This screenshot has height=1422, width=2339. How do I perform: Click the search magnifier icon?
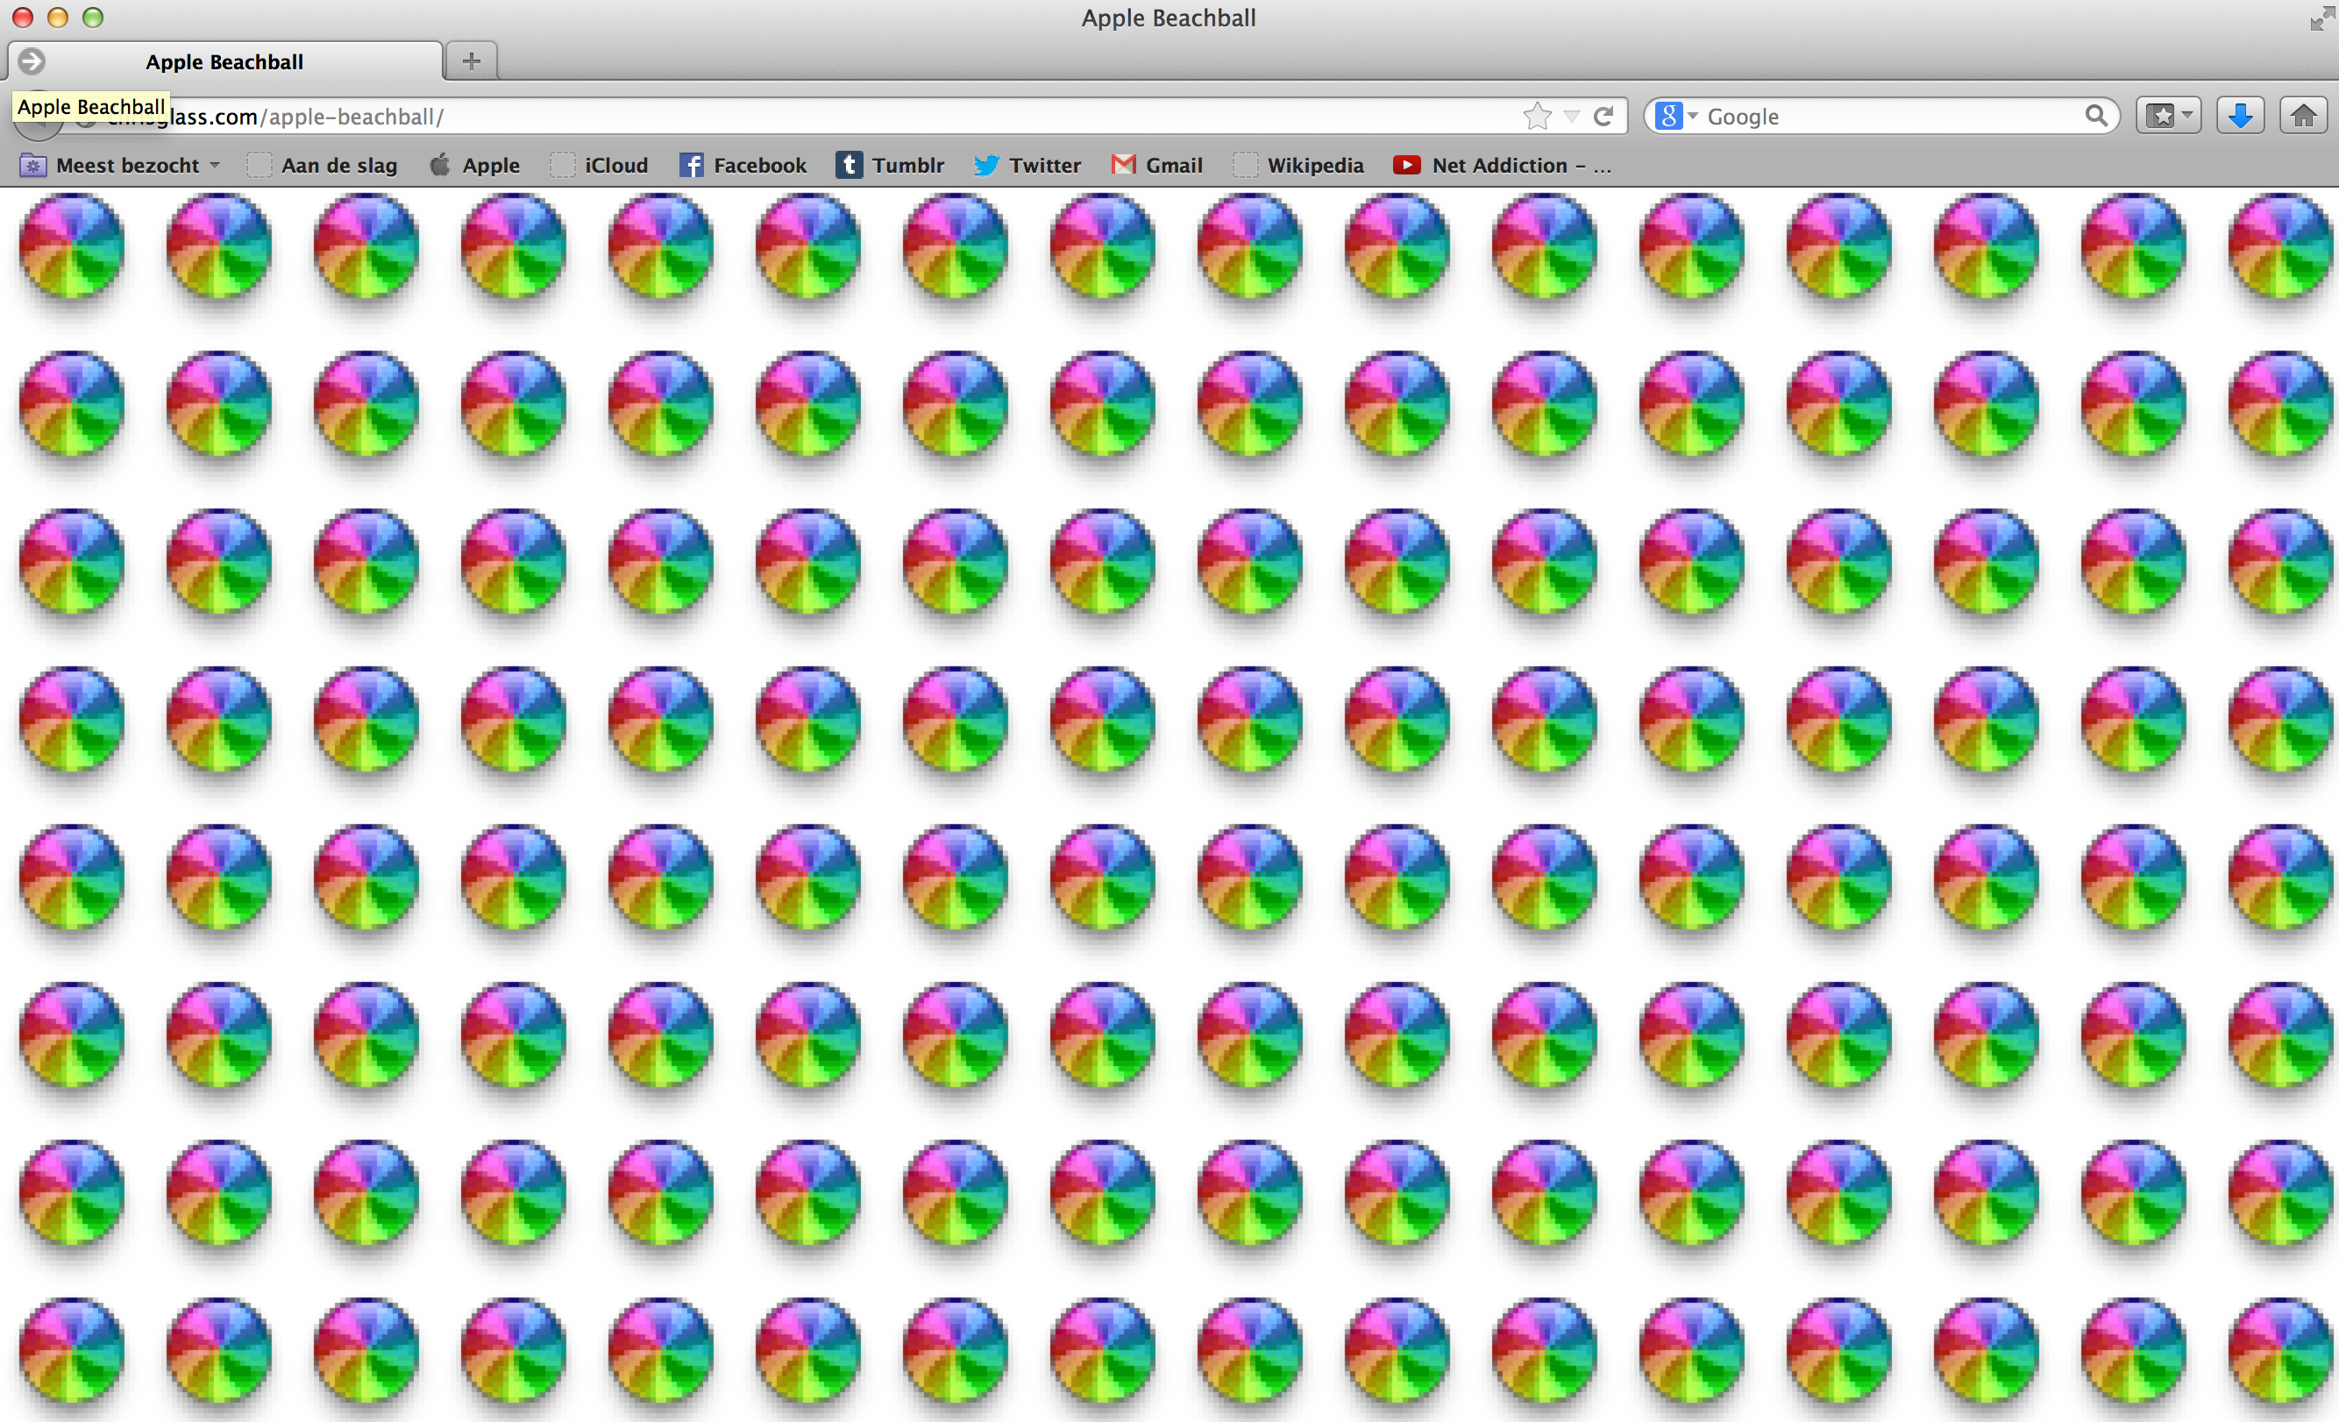pos(2096,116)
